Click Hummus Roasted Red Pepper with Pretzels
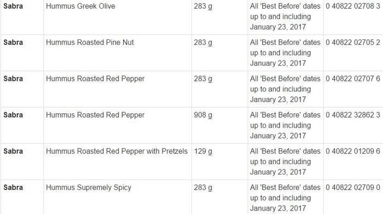 pyautogui.click(x=117, y=151)
